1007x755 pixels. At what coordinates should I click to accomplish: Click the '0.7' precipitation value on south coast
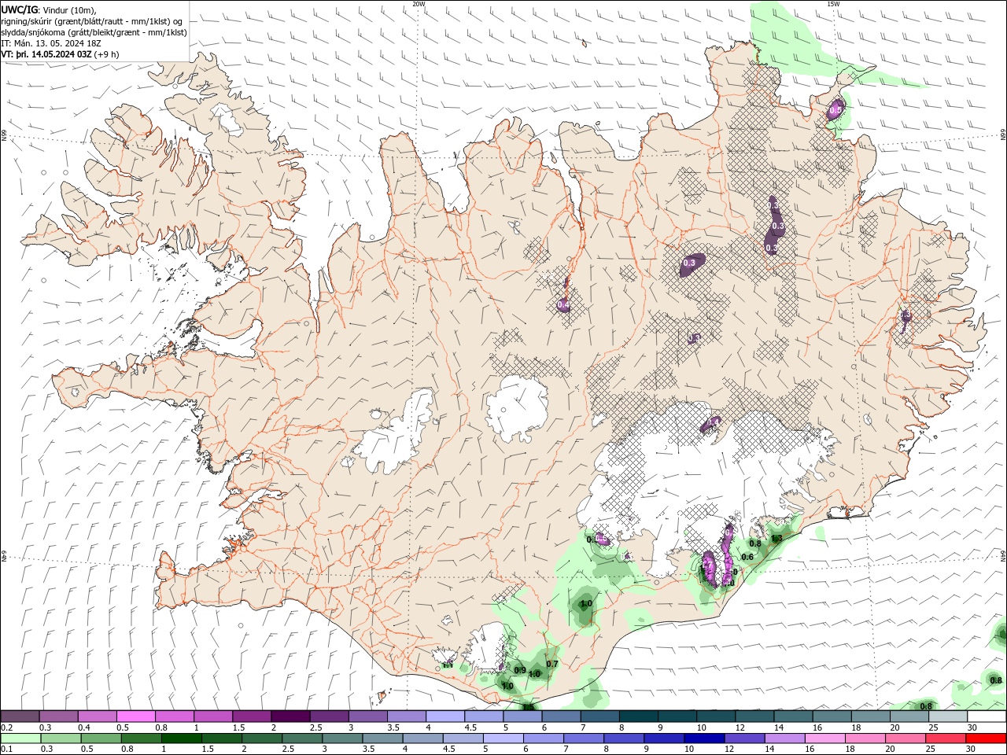552,664
